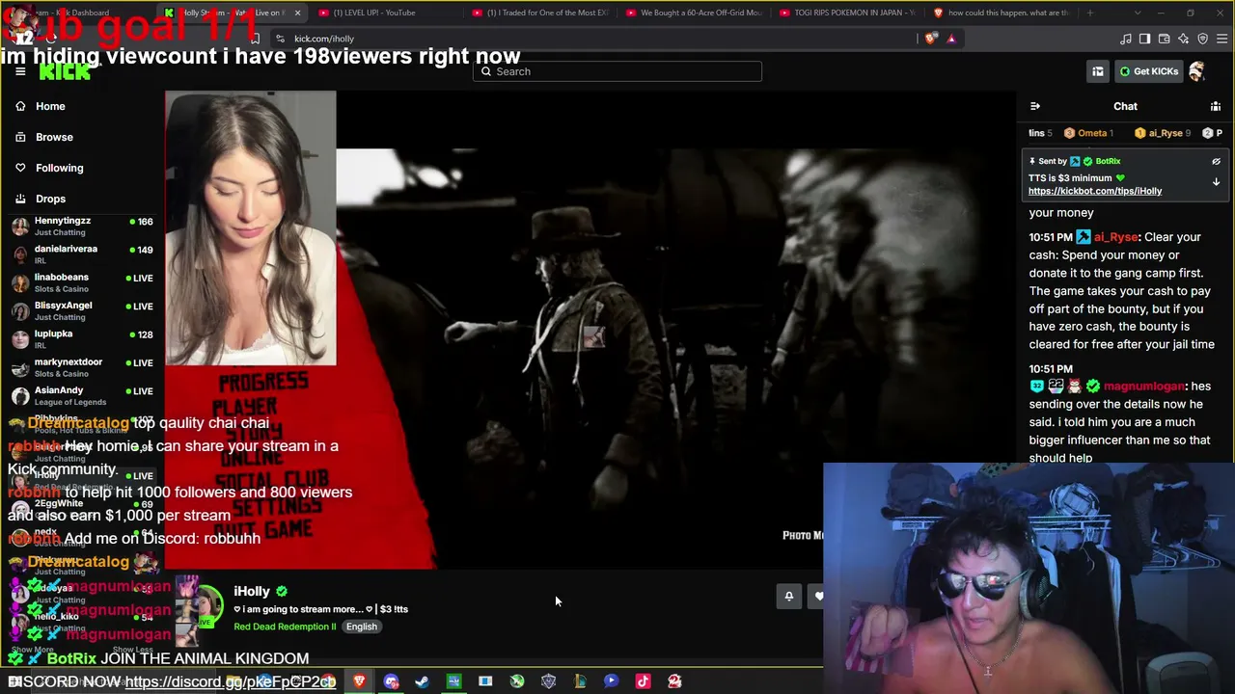
Task: Open the TikTok taskbar icon
Action: coord(643,681)
